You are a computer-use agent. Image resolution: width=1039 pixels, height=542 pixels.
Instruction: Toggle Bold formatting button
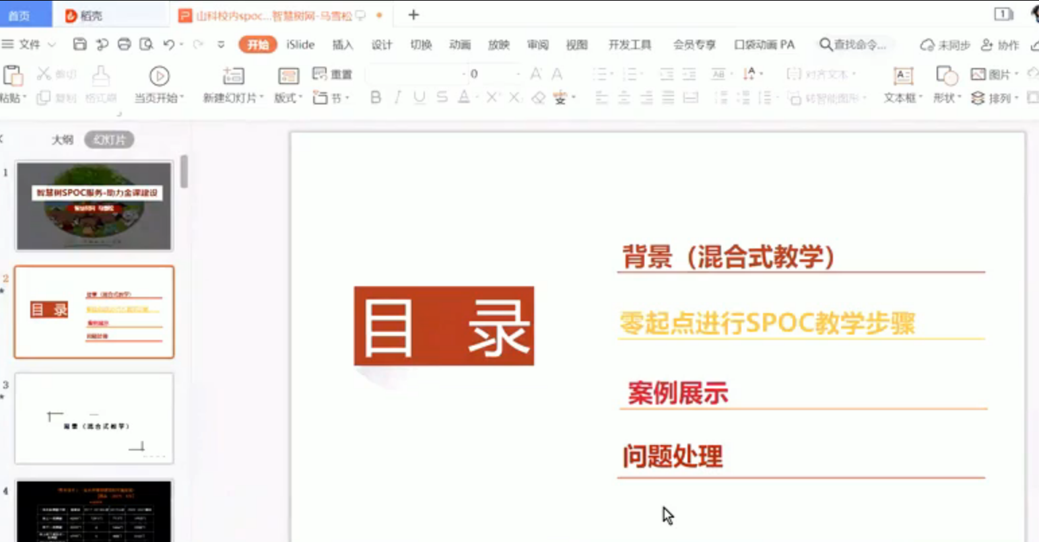376,98
